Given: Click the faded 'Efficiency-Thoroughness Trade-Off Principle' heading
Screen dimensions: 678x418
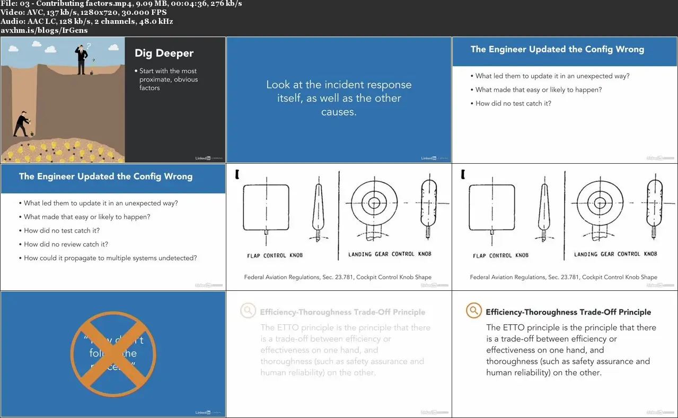Looking at the screenshot, I should click(x=342, y=312).
